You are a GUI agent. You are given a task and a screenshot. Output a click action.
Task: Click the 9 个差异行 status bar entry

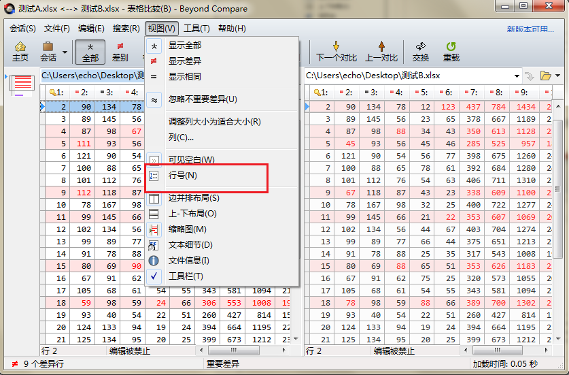(x=39, y=363)
